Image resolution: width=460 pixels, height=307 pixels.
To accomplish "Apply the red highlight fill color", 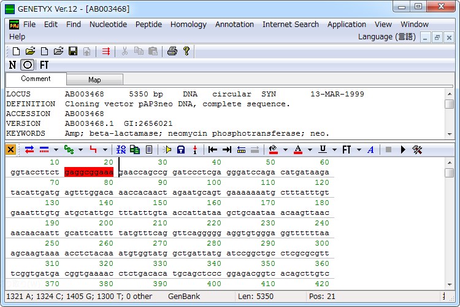I will pos(273,150).
